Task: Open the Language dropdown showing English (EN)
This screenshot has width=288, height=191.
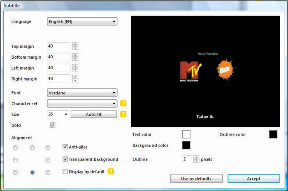Action: pyautogui.click(x=82, y=22)
